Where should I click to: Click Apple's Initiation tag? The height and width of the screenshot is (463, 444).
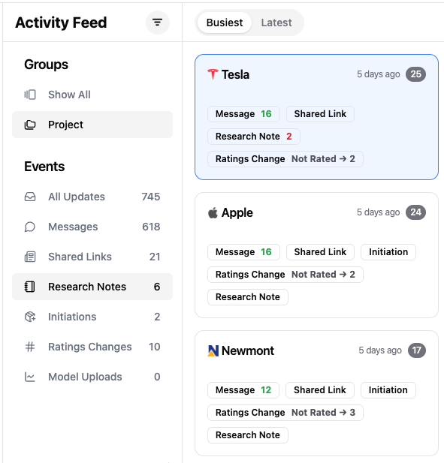388,252
